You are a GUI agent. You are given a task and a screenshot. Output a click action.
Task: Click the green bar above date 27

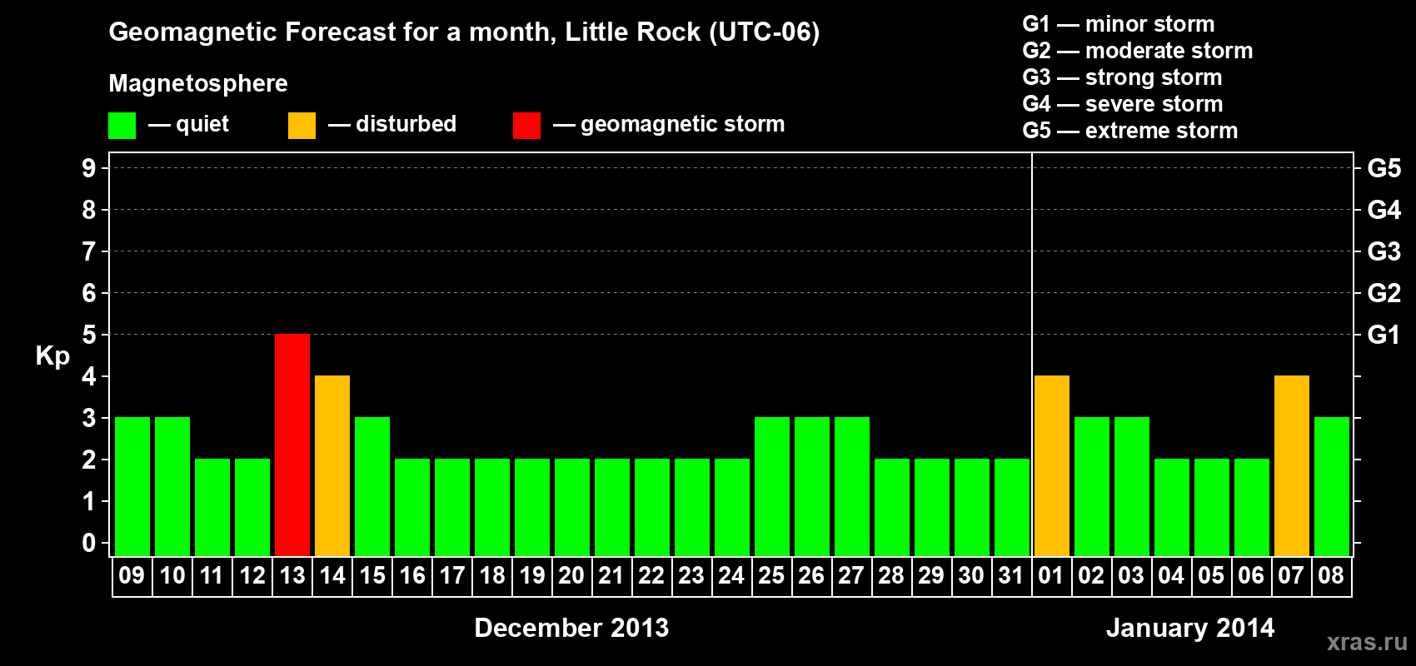point(852,487)
